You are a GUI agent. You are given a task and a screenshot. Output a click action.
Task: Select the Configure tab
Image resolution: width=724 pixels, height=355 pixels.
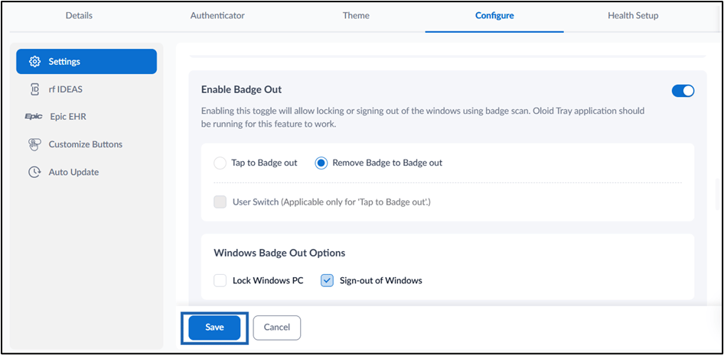pyautogui.click(x=494, y=16)
